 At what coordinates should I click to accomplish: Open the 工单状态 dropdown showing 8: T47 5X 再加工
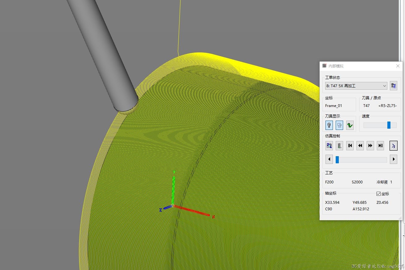356,86
